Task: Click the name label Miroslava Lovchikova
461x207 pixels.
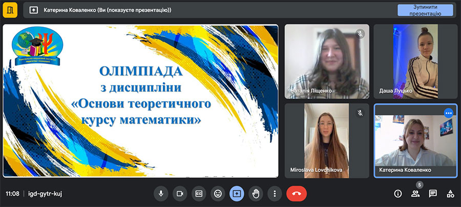Action: (x=316, y=170)
